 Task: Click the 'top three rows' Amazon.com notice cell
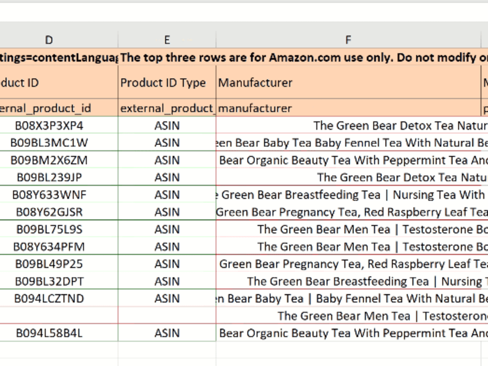pos(303,57)
